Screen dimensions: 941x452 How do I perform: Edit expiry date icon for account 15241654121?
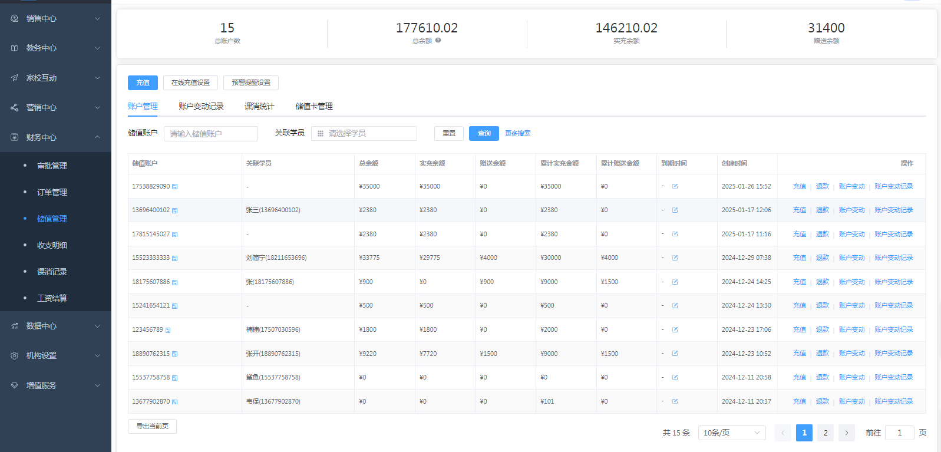tap(675, 305)
